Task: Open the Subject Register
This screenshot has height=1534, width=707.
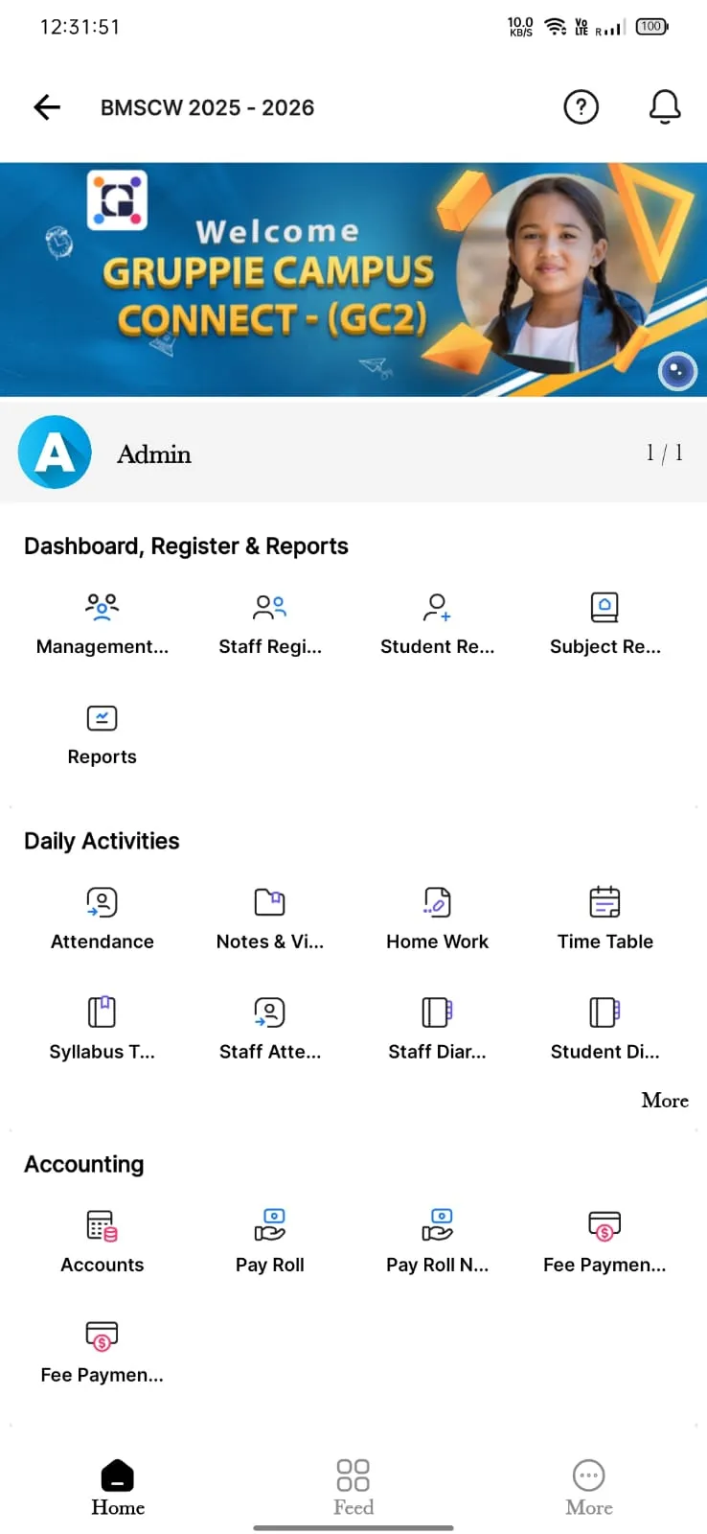Action: 605,624
